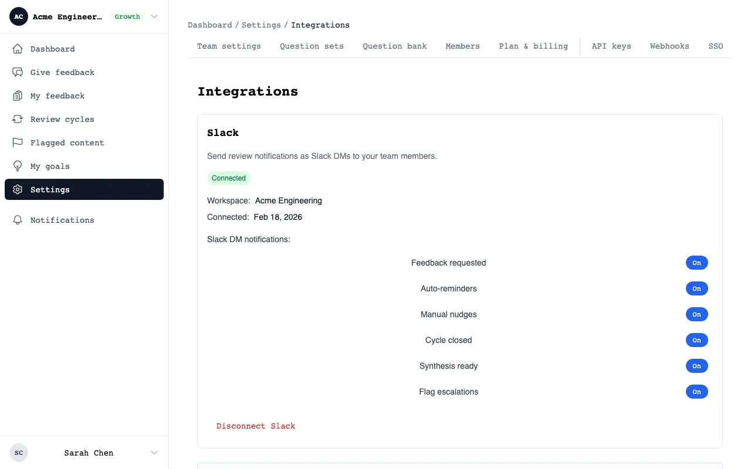Toggle the Cycle closed switch
Image resolution: width=751 pixels, height=469 pixels.
click(697, 340)
